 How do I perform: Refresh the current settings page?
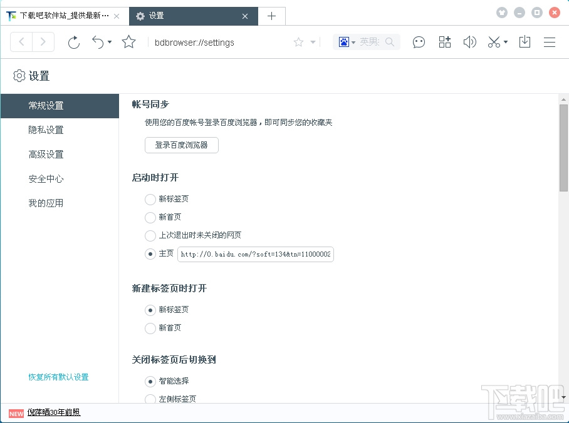click(x=73, y=42)
